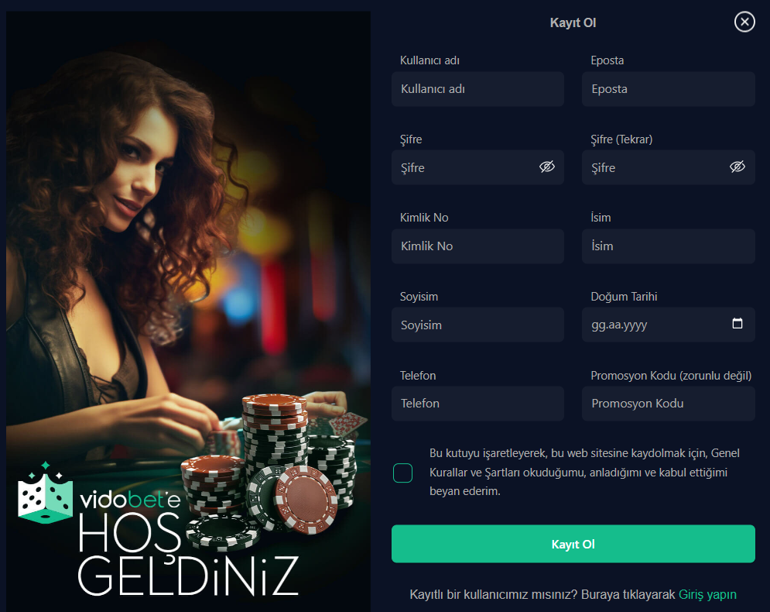Screen dimensions: 770x612
Task: Toggle visibility of Şifre (Tekrar) password
Action: (737, 167)
